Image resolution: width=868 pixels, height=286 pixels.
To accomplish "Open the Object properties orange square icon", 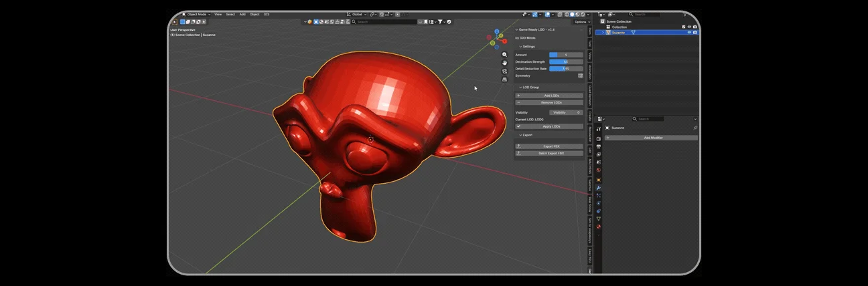I will (x=598, y=180).
